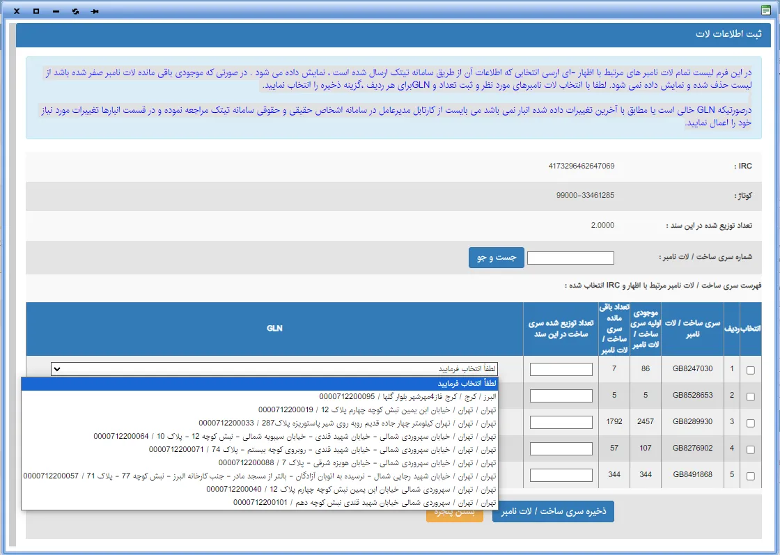Click the lot number search text field
The width and height of the screenshot is (780, 555).
(570, 258)
